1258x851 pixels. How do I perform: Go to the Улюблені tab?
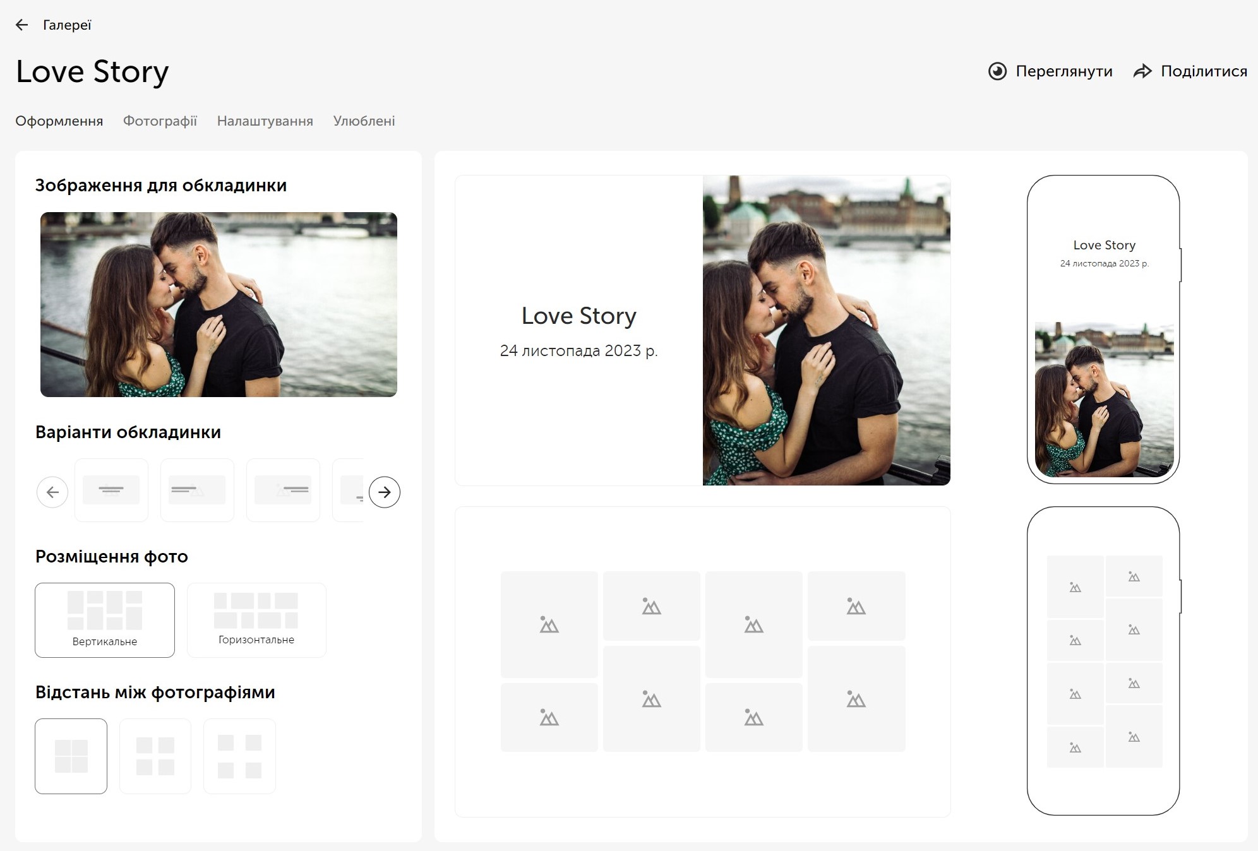364,121
